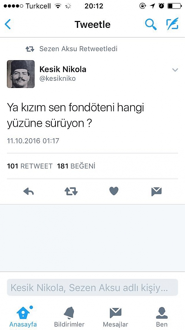This screenshot has height=330, width=185.
Task: Open Kesik Nikola's profile picture
Action: pyautogui.click(x=21, y=74)
